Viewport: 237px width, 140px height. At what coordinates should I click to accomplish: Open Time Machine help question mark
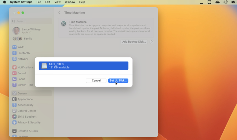point(152,42)
